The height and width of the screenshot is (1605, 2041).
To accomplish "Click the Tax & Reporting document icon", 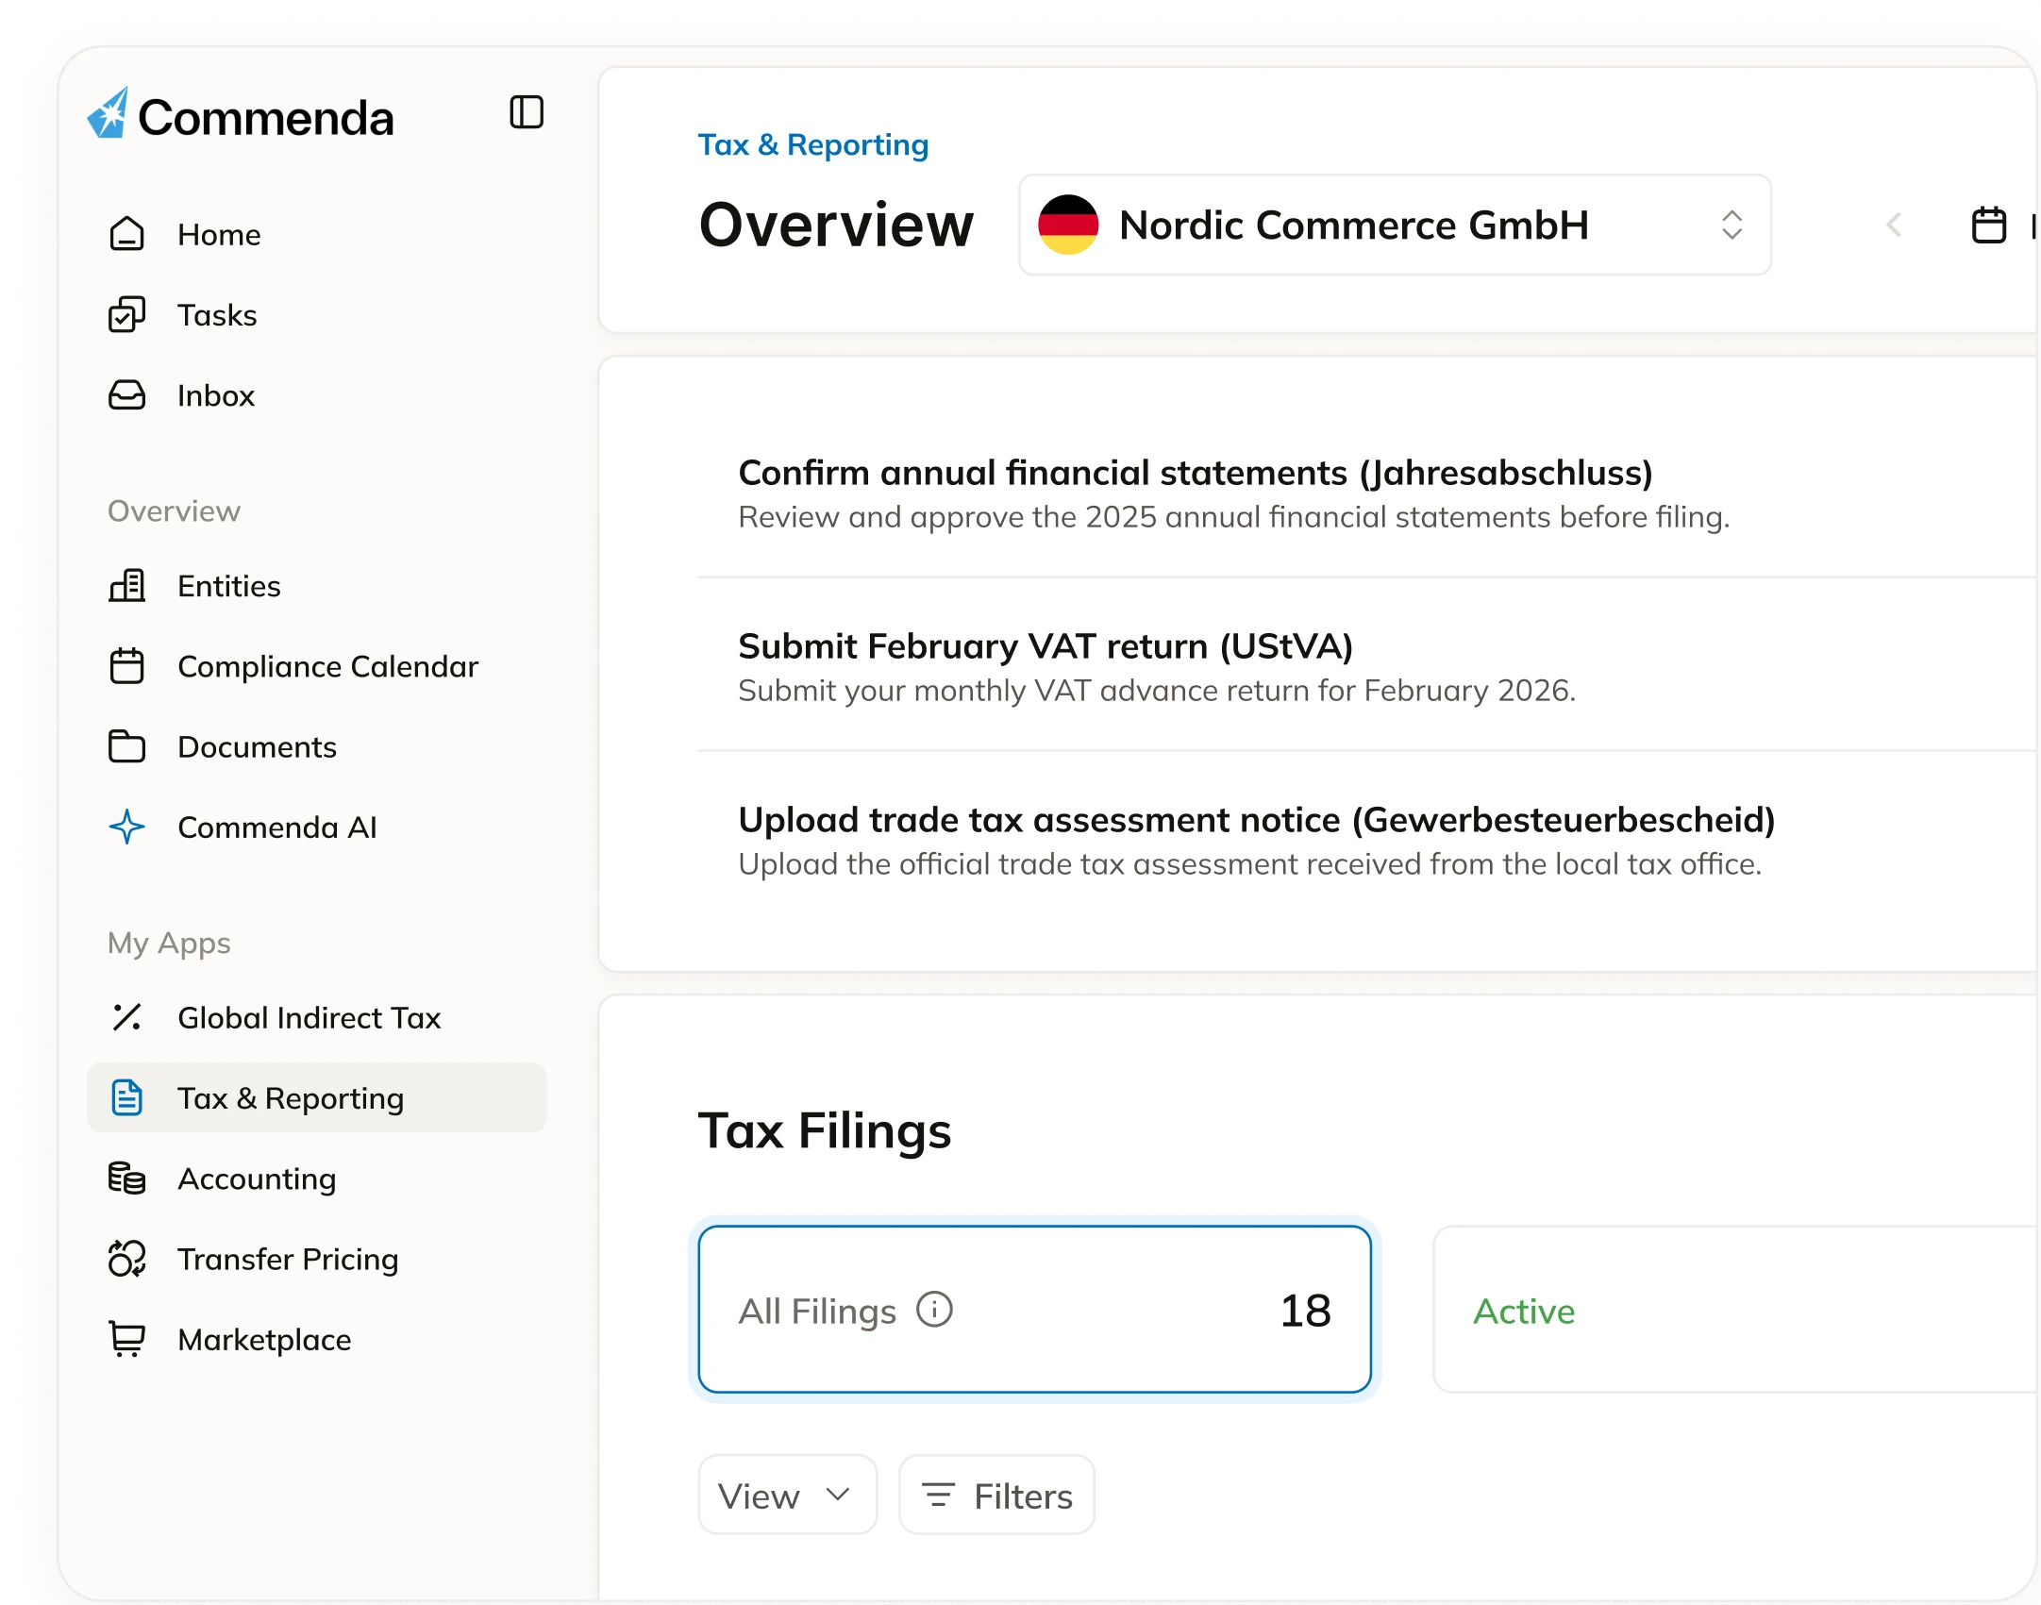I will click(x=126, y=1097).
